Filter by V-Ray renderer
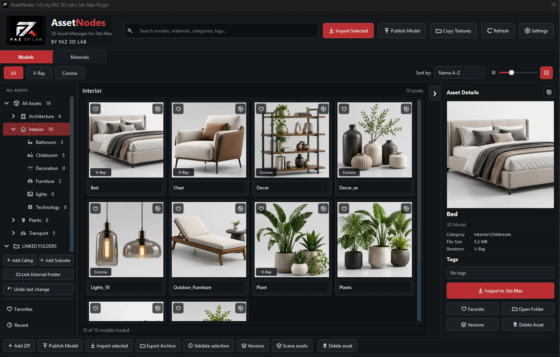Image resolution: width=560 pixels, height=357 pixels. click(39, 73)
